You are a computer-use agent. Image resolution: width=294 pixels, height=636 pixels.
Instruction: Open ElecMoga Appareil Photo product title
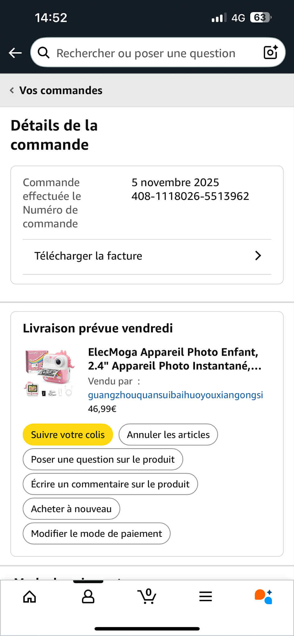[174, 359]
